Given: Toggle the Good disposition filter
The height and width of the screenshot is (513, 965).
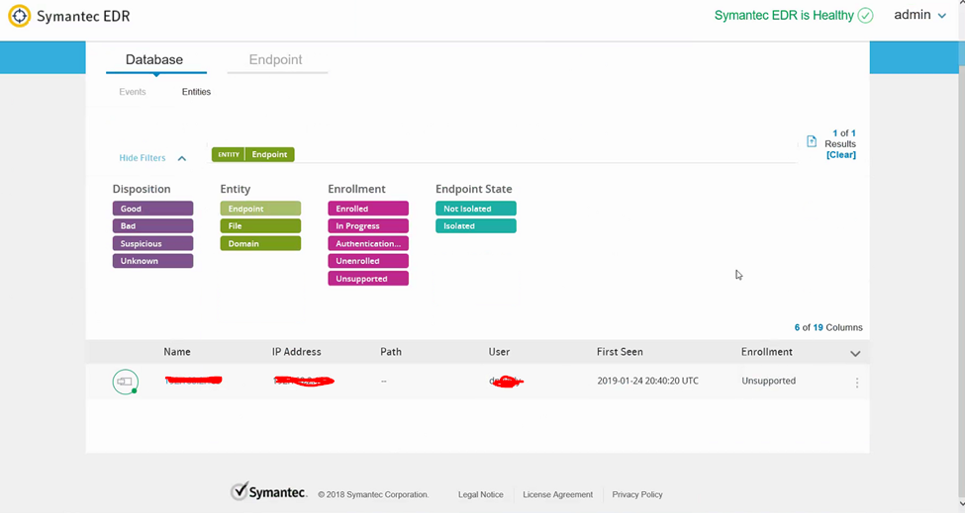Looking at the screenshot, I should coord(152,209).
